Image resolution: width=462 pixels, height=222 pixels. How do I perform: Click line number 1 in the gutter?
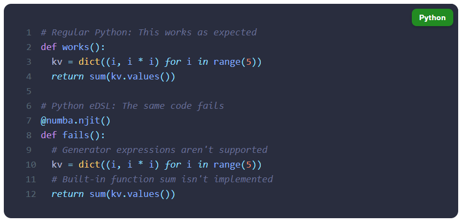(28, 32)
